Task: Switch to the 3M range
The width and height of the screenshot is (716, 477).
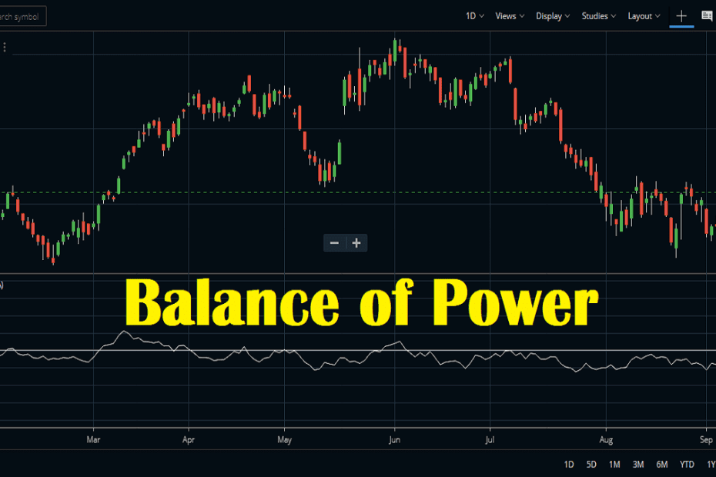Action: click(x=637, y=464)
